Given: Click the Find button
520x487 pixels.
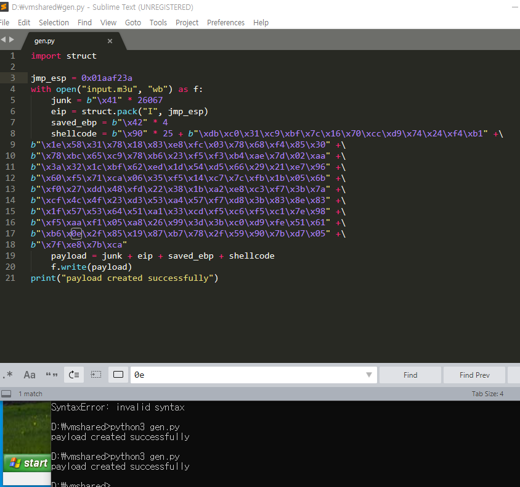Looking at the screenshot, I should (410, 375).
